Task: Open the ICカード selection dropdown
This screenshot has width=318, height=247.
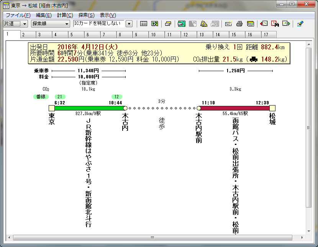Action: click(x=129, y=23)
